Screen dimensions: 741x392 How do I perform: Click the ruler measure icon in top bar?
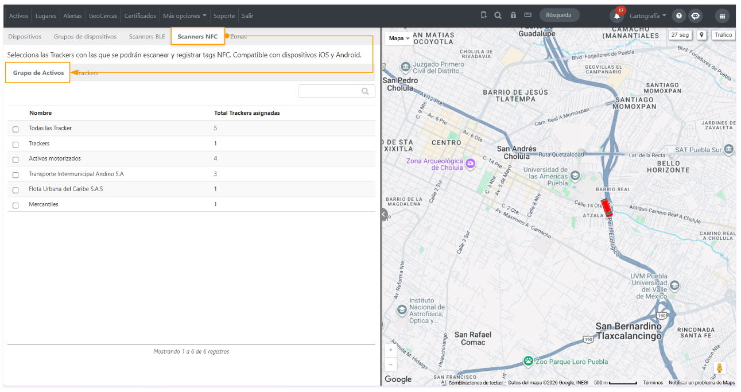527,15
